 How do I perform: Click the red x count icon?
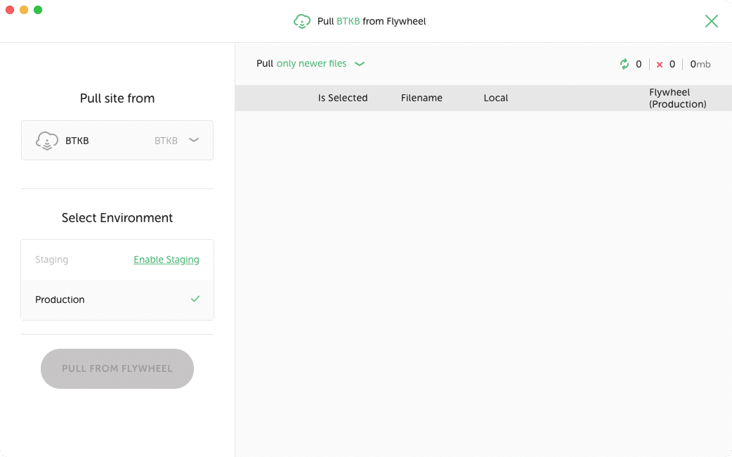point(659,65)
